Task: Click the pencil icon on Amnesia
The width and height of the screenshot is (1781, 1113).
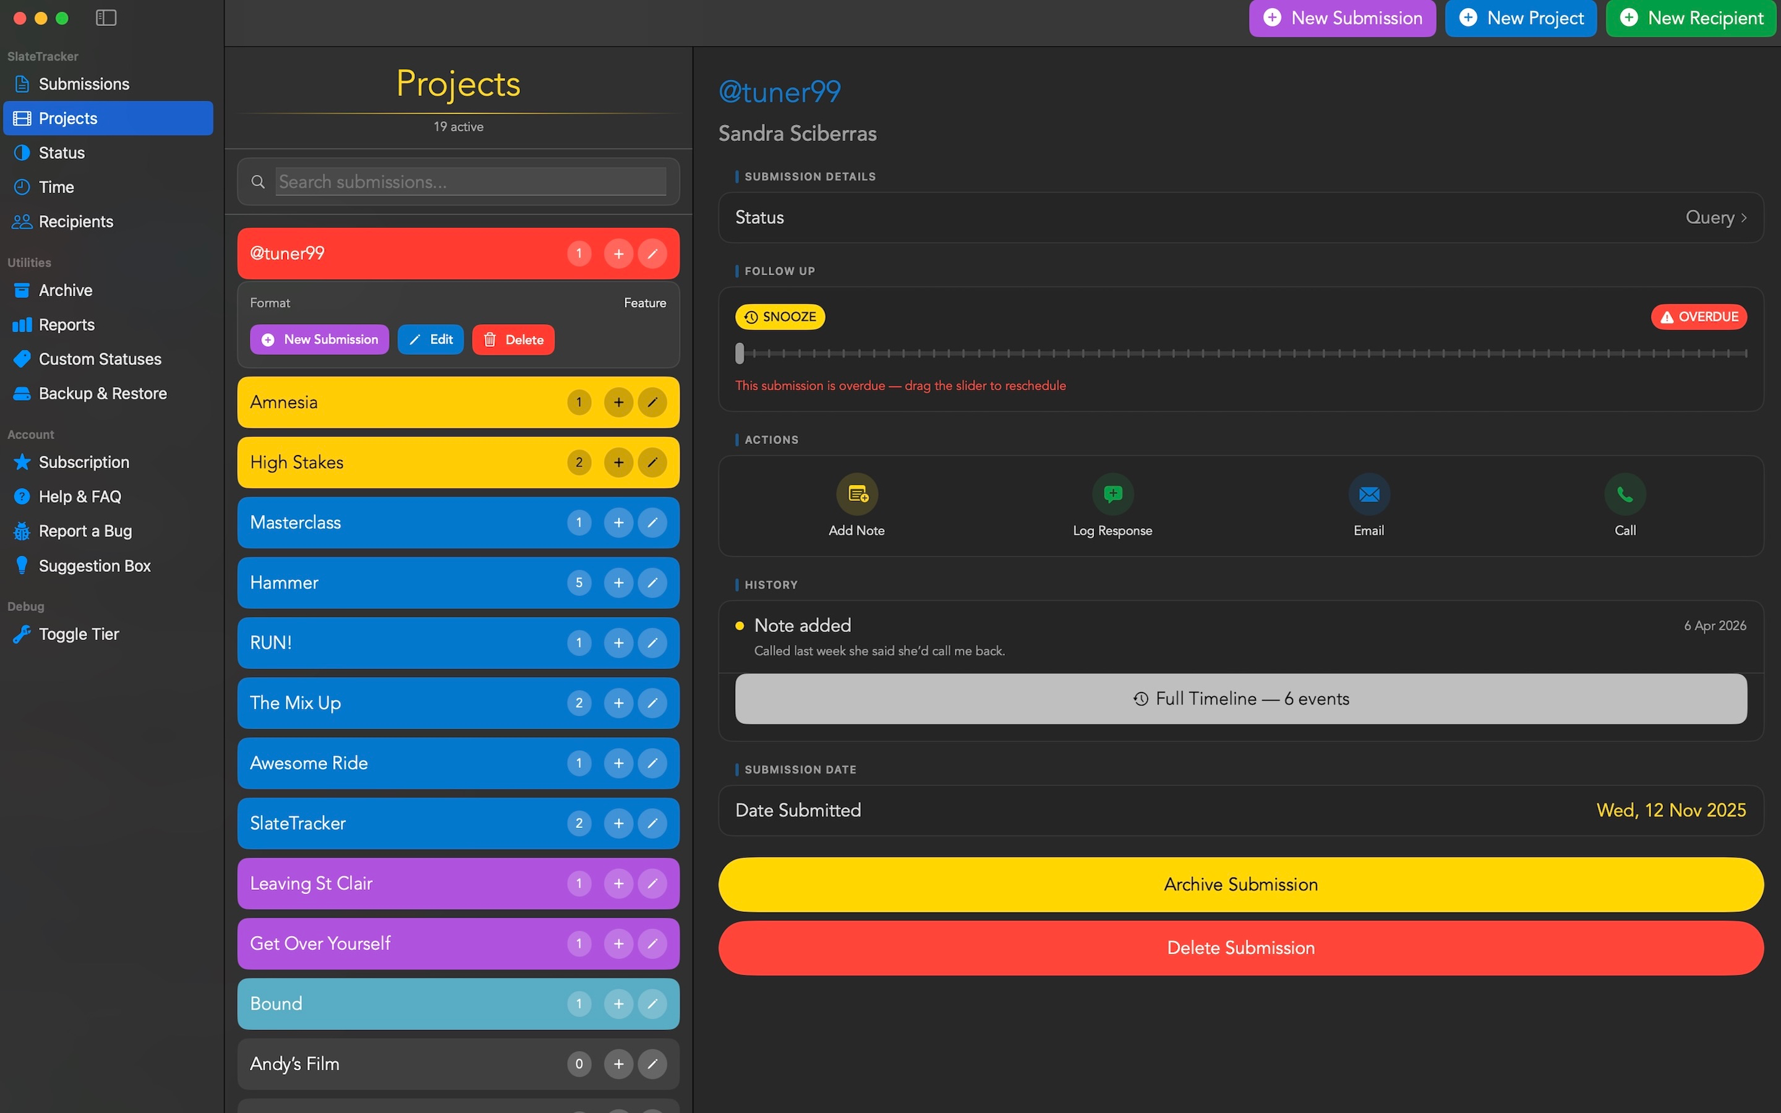Action: (x=652, y=403)
